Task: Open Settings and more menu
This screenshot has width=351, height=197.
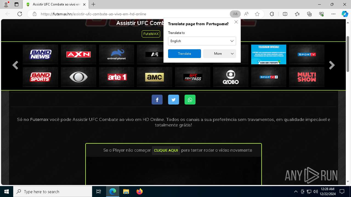Action: [333, 14]
